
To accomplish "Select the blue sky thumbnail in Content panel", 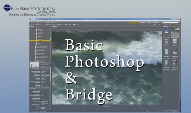I will [x=167, y=31].
